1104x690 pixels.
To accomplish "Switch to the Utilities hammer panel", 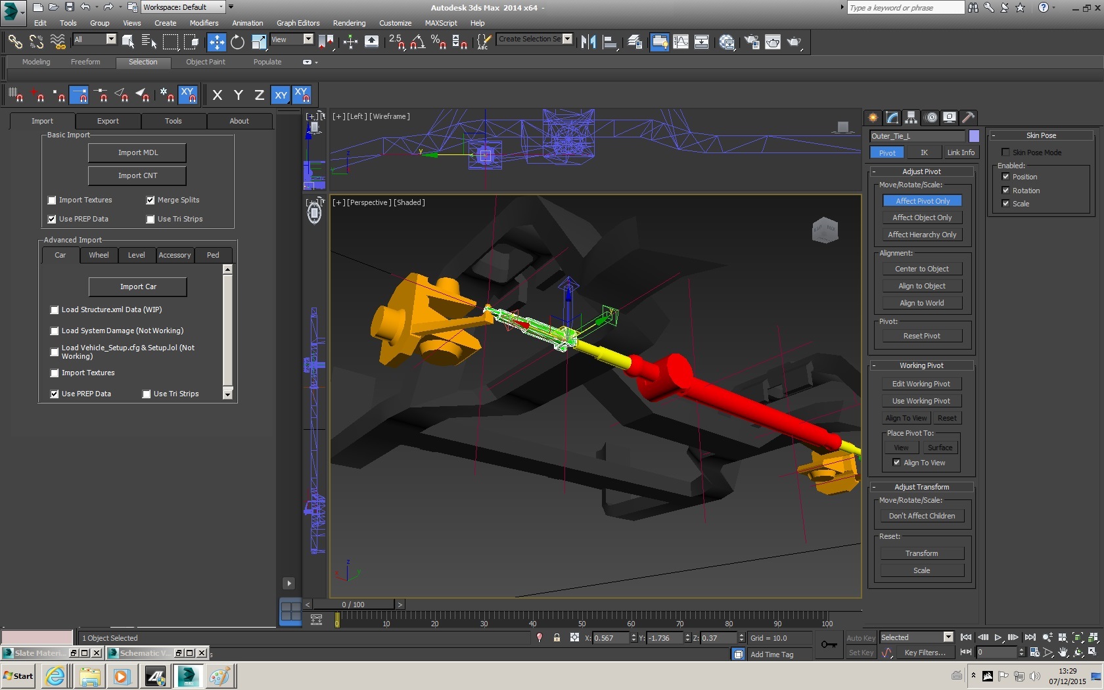I will [x=968, y=118].
